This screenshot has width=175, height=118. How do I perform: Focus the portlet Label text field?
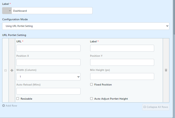122,48
